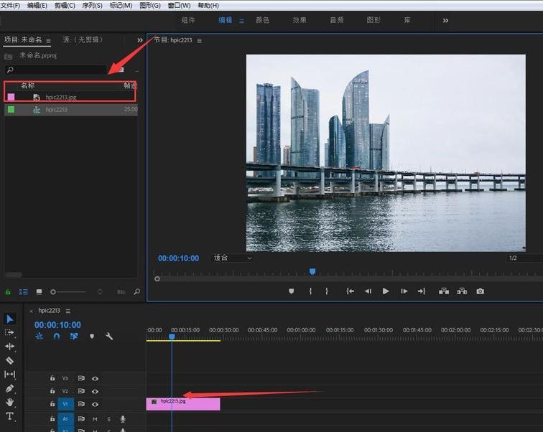543x432 pixels.
Task: Select hpic2213.jpg in the project panel
Action: click(60, 97)
